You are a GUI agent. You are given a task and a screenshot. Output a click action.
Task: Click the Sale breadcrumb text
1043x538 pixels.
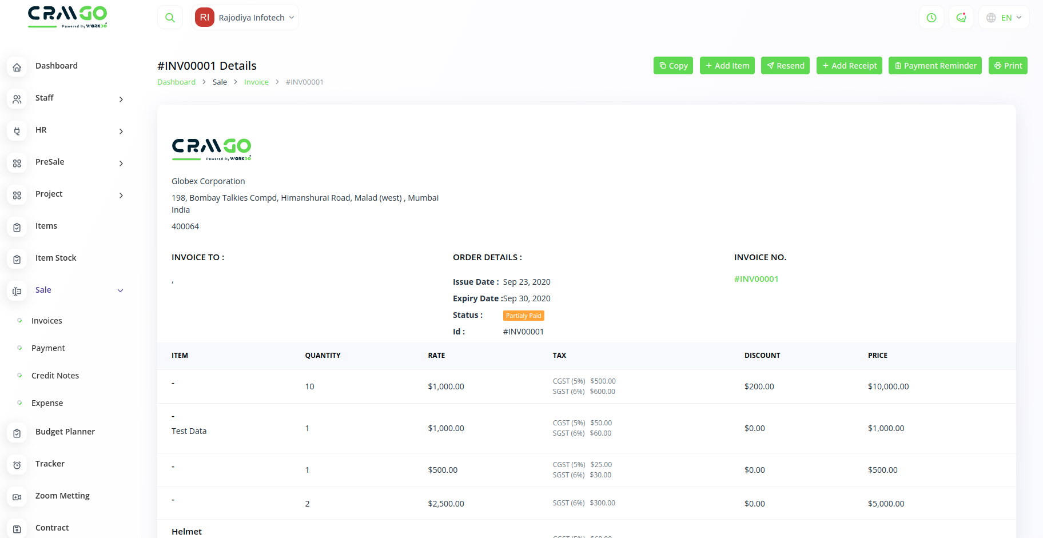tap(220, 82)
